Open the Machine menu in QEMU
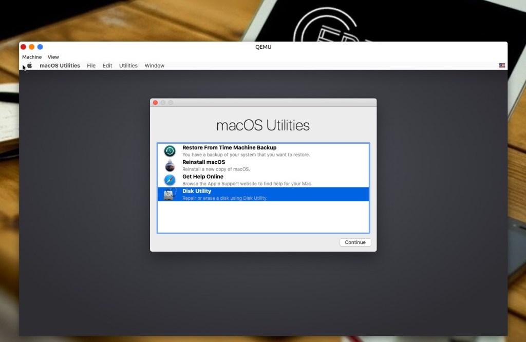Screen dimensions: 526x342 tap(32, 56)
